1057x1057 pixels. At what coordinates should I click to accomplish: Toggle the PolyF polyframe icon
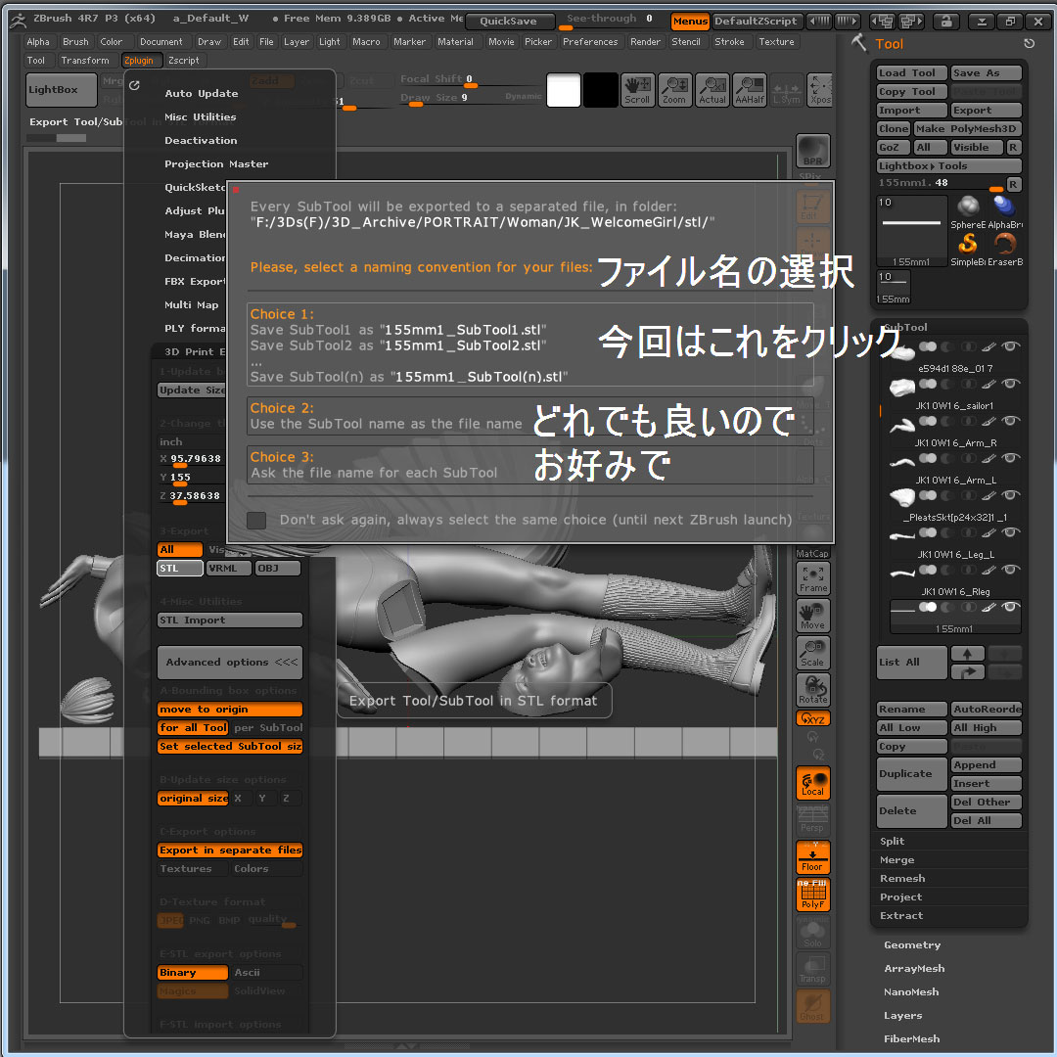click(813, 895)
